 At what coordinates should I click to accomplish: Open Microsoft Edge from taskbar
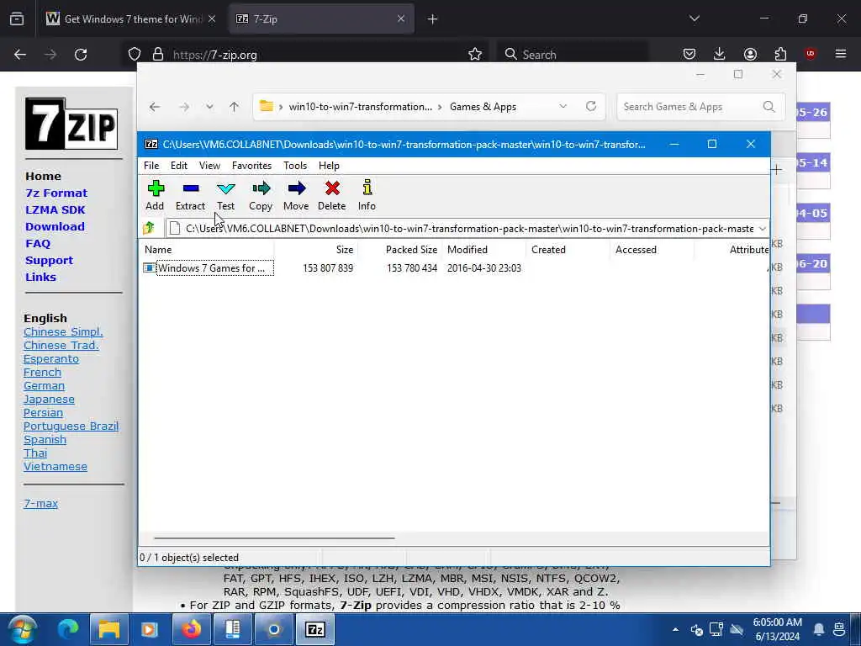[68, 629]
